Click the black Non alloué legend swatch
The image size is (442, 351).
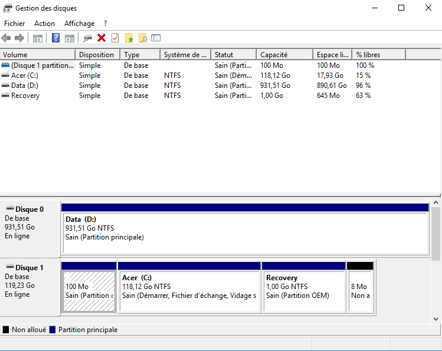6,330
